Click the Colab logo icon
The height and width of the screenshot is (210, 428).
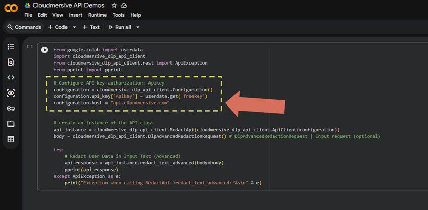pos(11,8)
